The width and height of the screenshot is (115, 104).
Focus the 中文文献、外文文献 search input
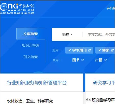99,34
